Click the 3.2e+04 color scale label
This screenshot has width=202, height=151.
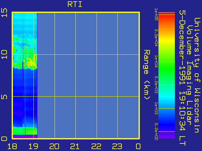point(156,37)
